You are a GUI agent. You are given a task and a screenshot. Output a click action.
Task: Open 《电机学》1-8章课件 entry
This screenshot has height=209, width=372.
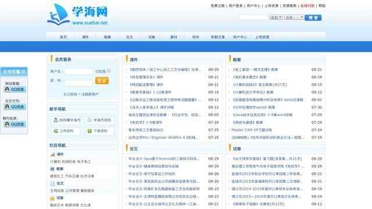(145, 122)
